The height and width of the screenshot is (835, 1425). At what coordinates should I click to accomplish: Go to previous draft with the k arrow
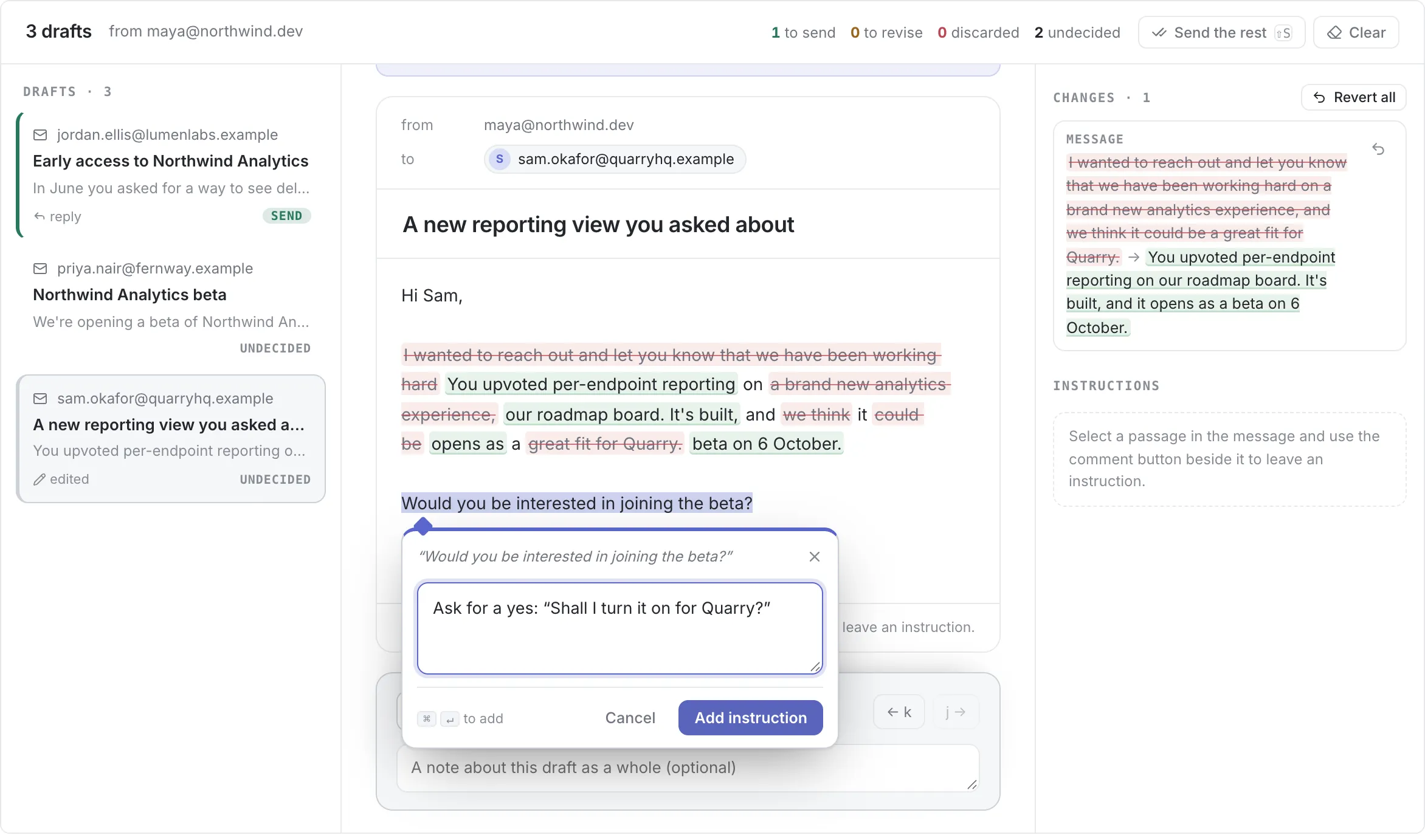coord(899,712)
